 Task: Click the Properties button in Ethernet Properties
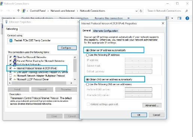[66, 89]
